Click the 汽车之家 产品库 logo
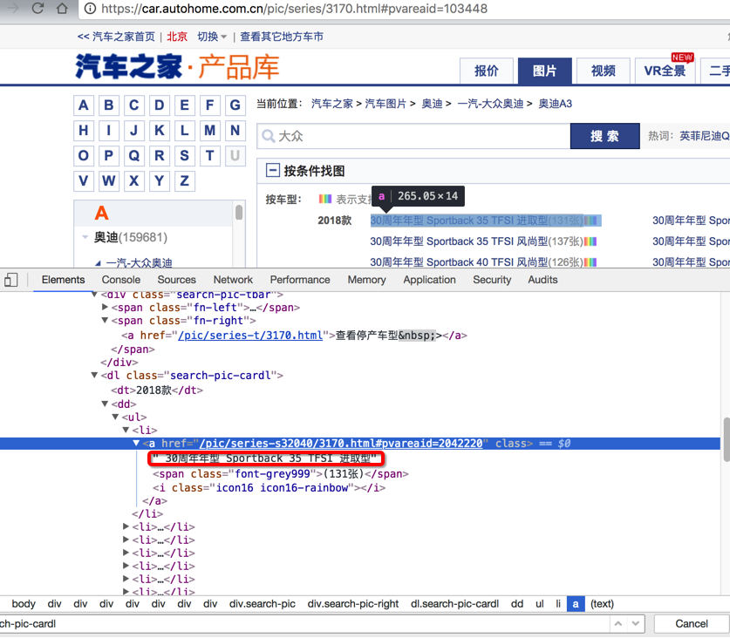730x638 pixels. (177, 66)
